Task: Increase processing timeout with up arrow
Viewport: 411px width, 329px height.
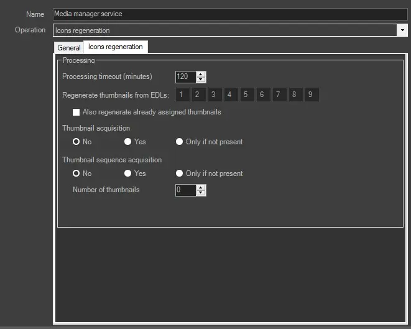Action: point(201,74)
